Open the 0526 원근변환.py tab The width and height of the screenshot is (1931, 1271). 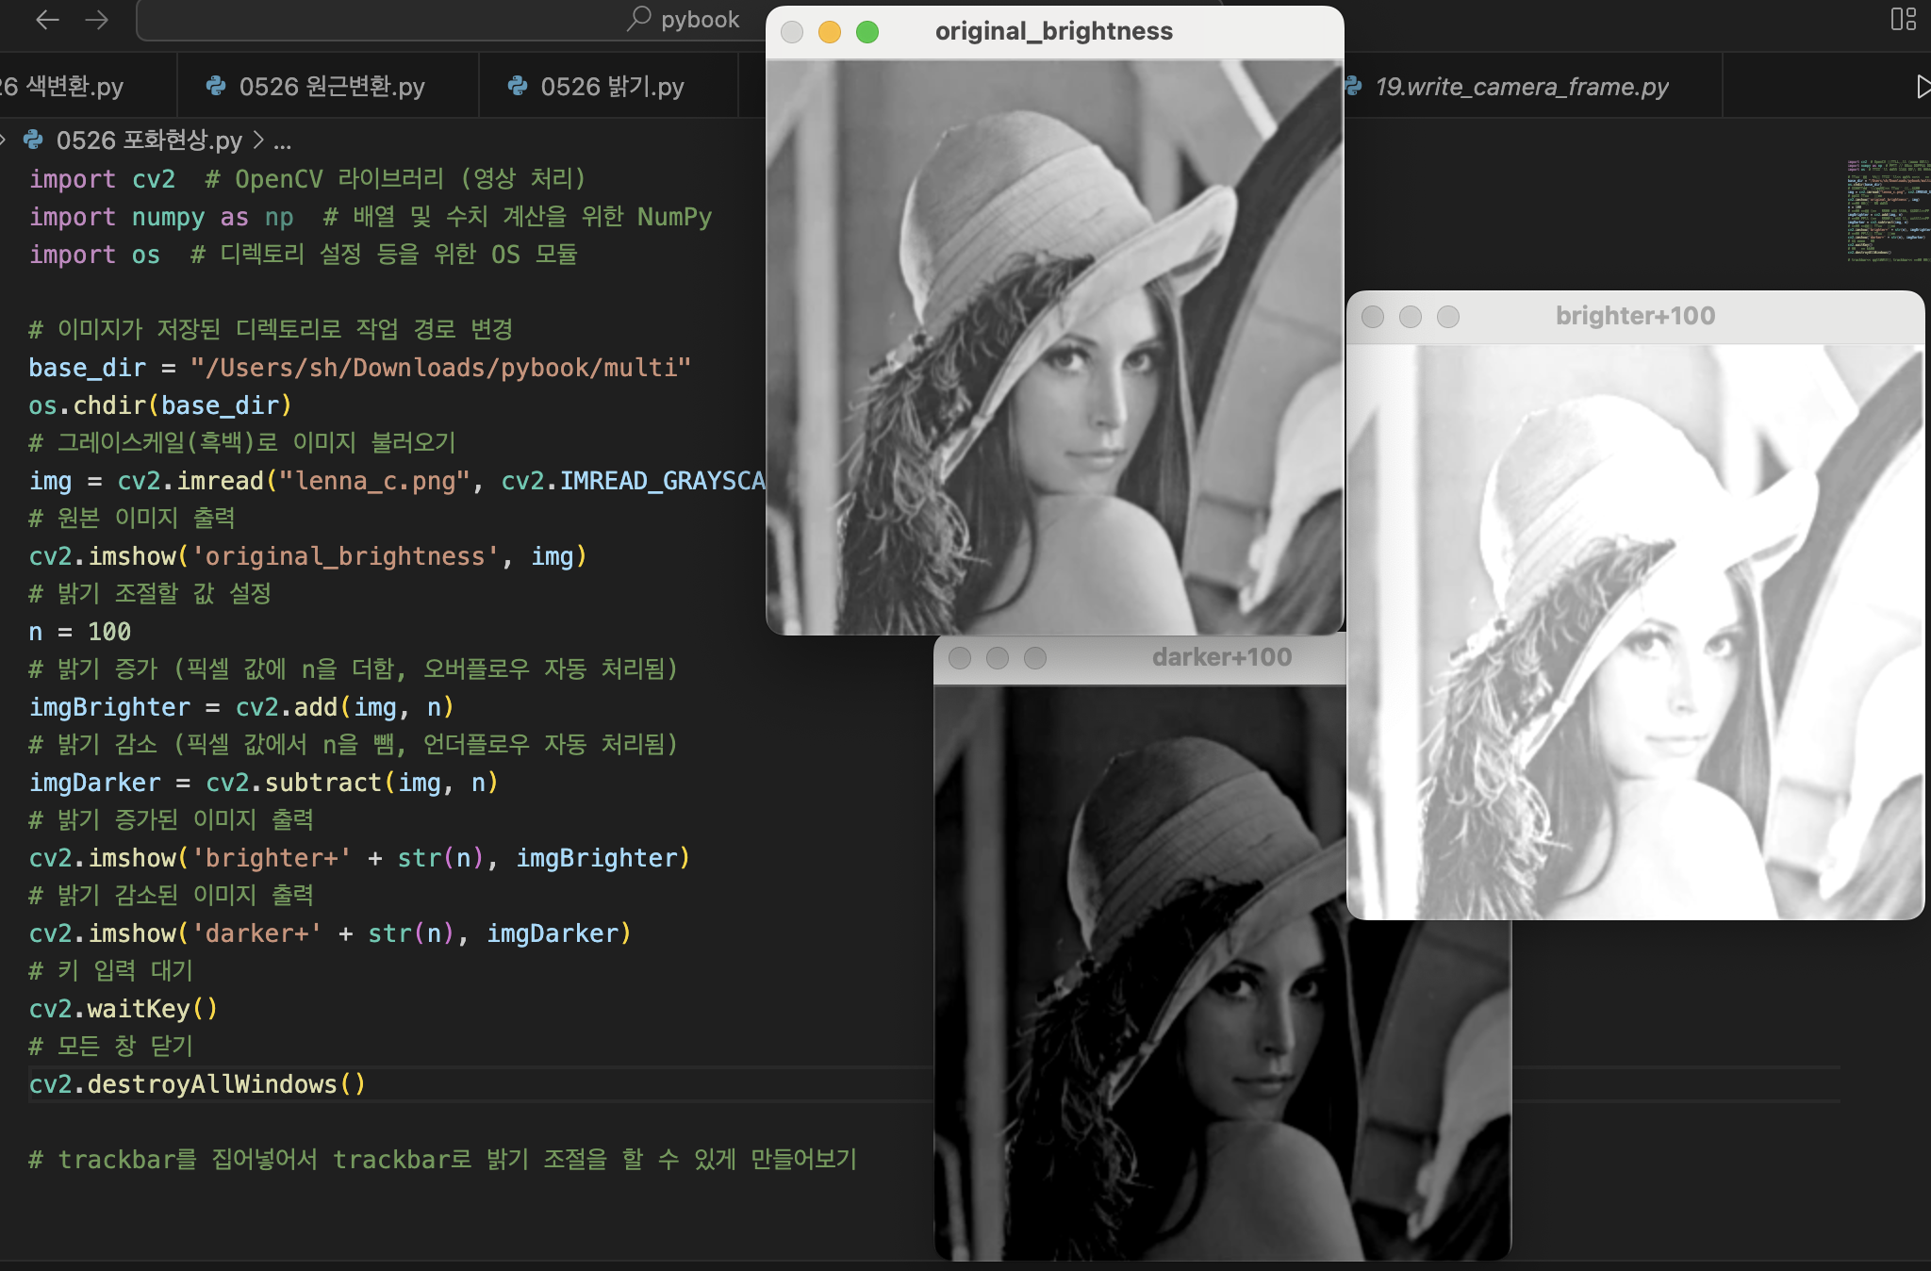331,87
